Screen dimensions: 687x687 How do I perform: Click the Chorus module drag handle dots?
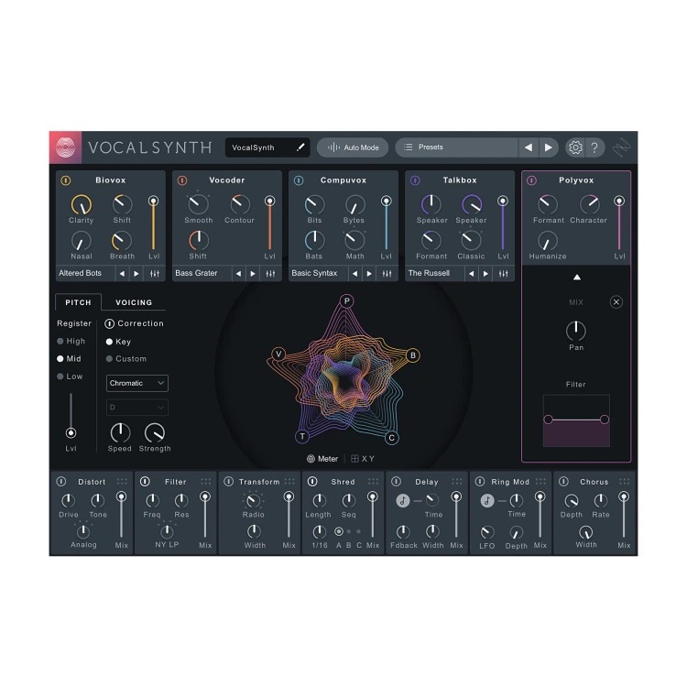tap(625, 481)
